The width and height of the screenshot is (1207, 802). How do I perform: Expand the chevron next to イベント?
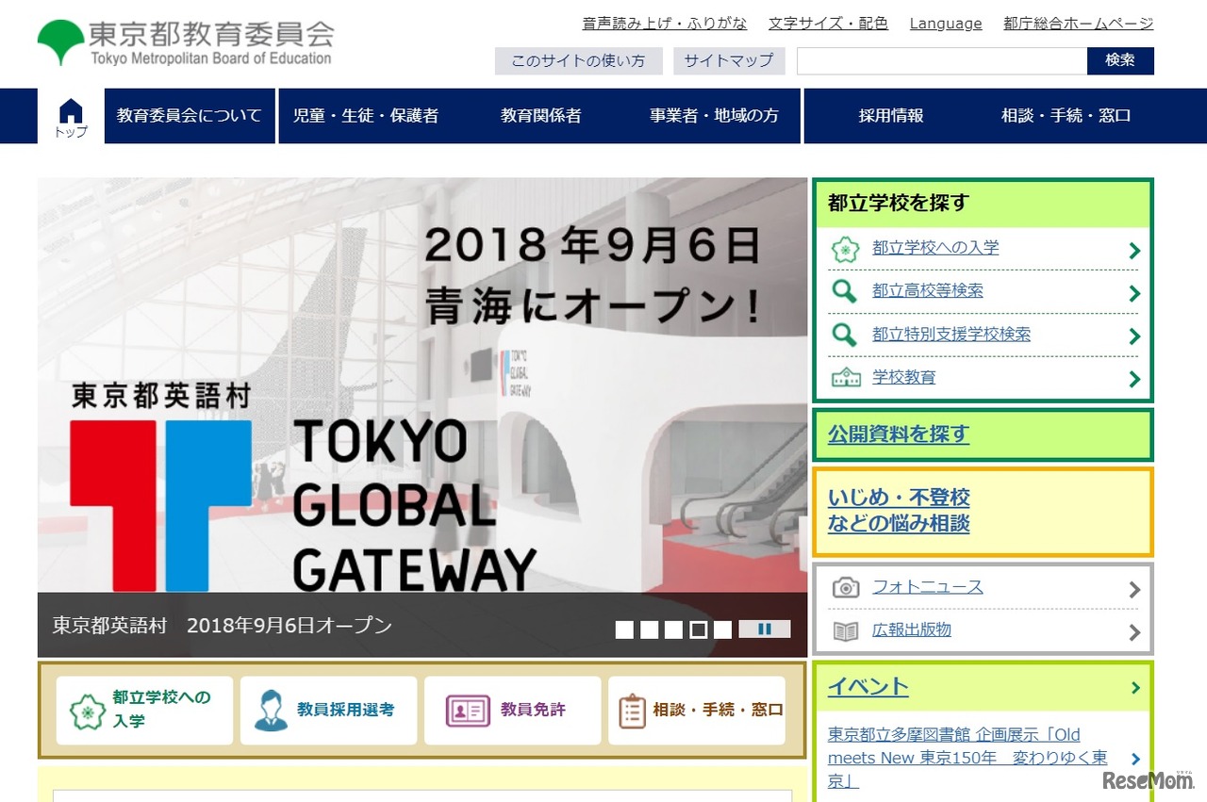coord(1134,688)
